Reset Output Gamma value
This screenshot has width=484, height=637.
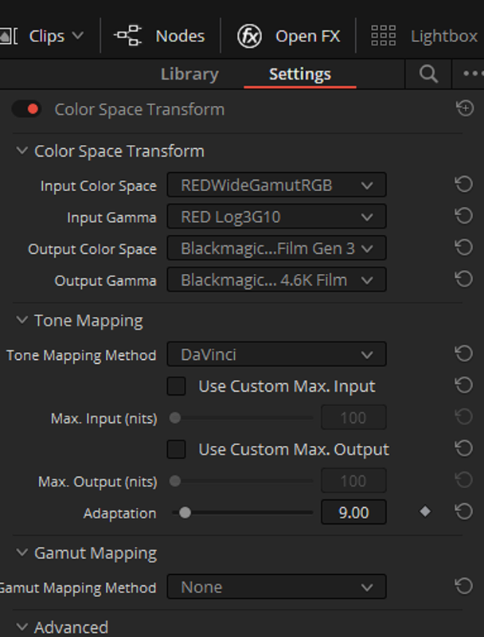[463, 279]
